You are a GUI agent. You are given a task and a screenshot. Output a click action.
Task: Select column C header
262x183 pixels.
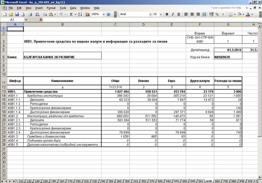pyautogui.click(x=115, y=25)
